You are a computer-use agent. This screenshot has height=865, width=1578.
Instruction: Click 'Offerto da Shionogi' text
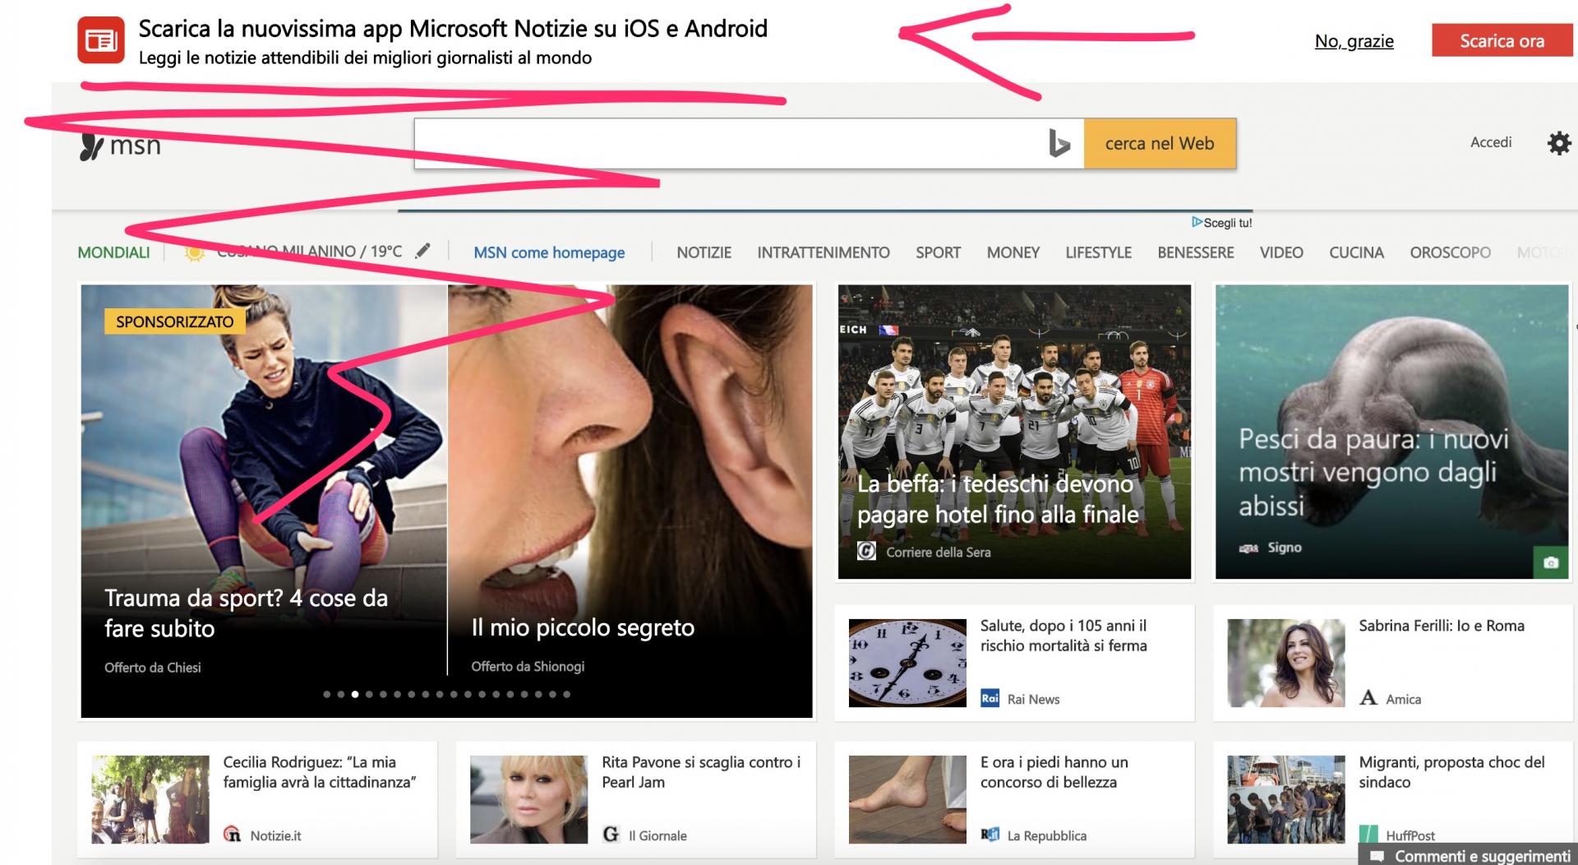(528, 666)
